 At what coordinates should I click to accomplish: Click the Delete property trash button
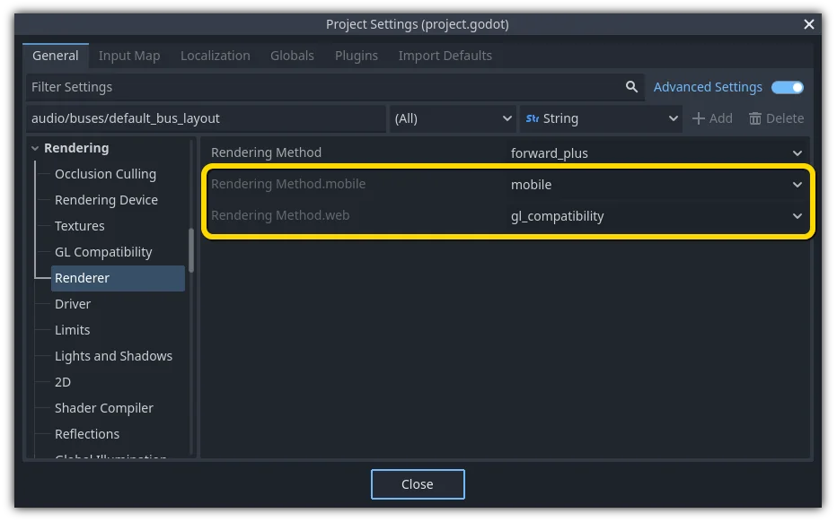[x=776, y=118]
